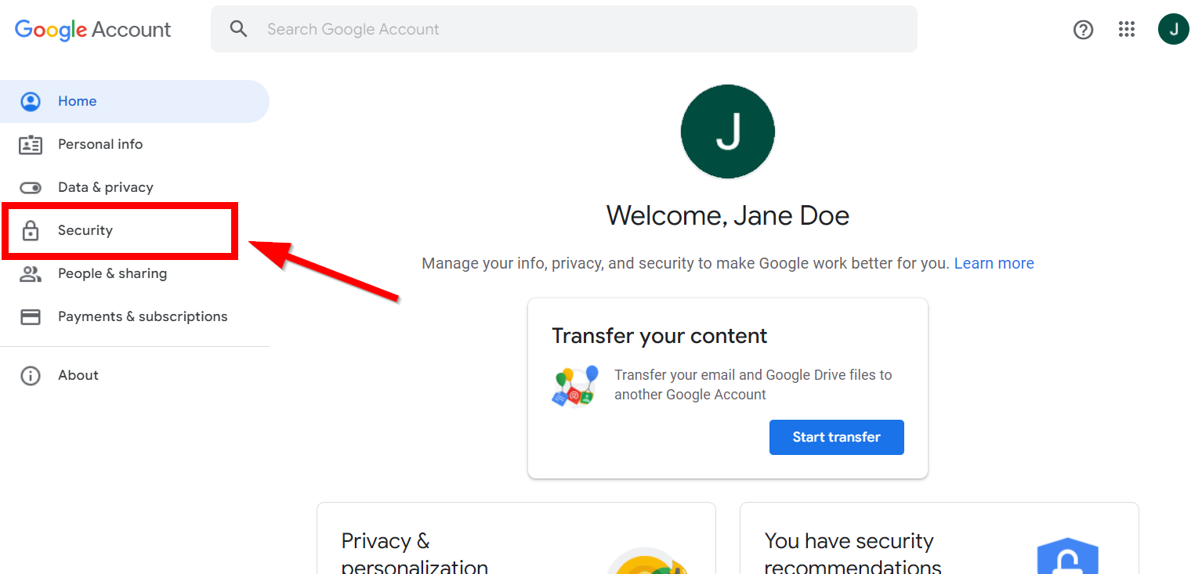
Task: Click the Manage your info description text
Action: (x=686, y=263)
